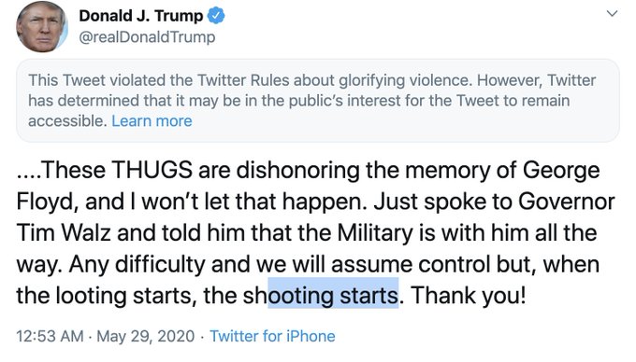The width and height of the screenshot is (636, 362).
Task: Open the profile avatar photo
Action: [41, 27]
